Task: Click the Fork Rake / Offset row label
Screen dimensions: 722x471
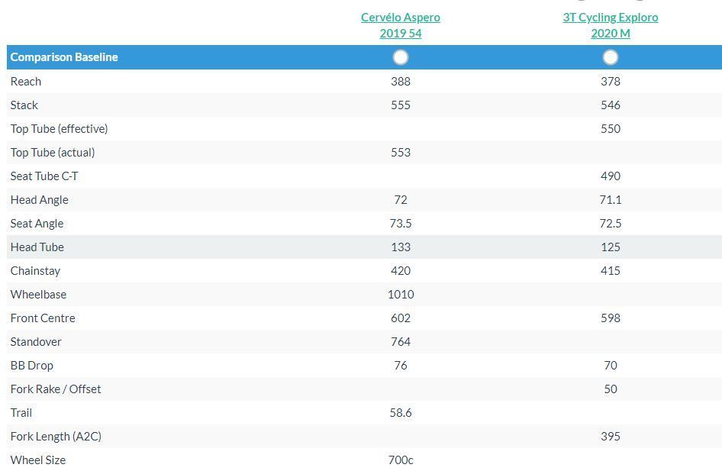Action: point(55,389)
